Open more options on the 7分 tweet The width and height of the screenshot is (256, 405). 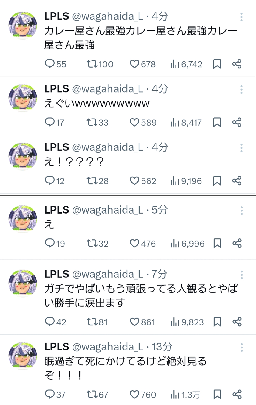(242, 275)
